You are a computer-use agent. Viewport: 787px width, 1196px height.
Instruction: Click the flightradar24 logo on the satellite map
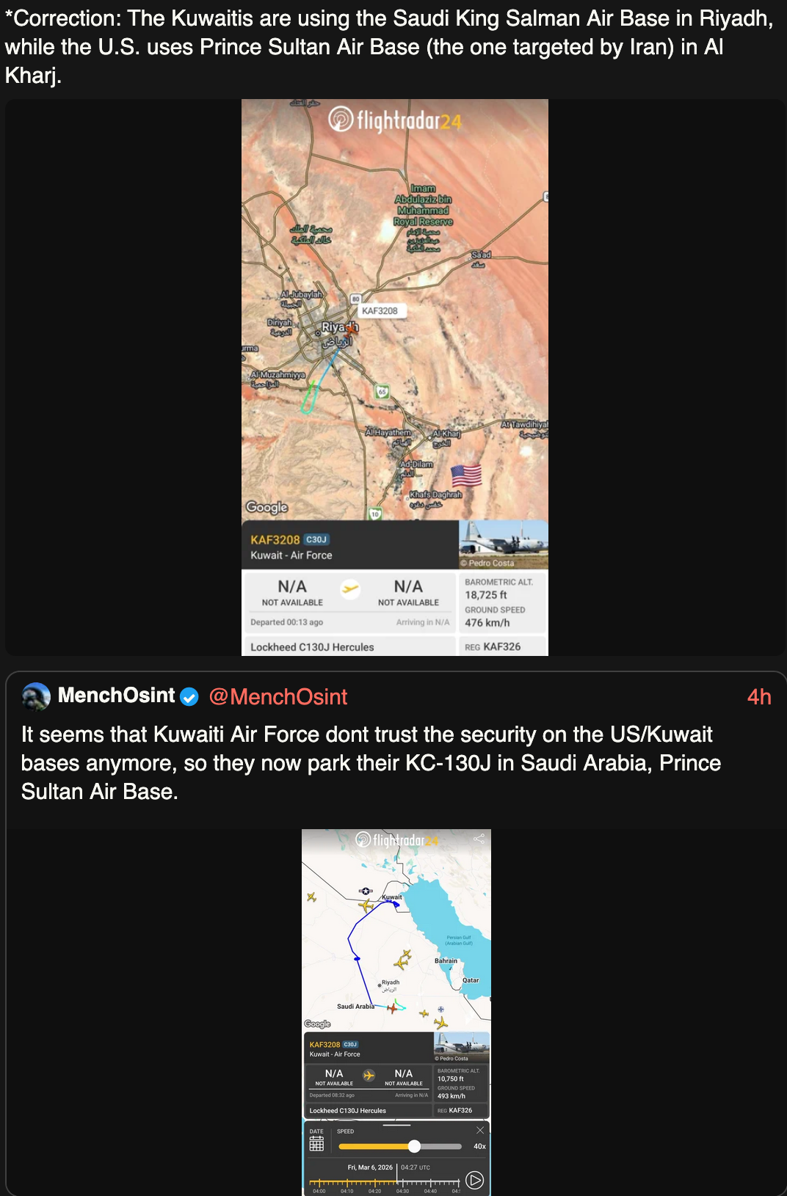395,119
